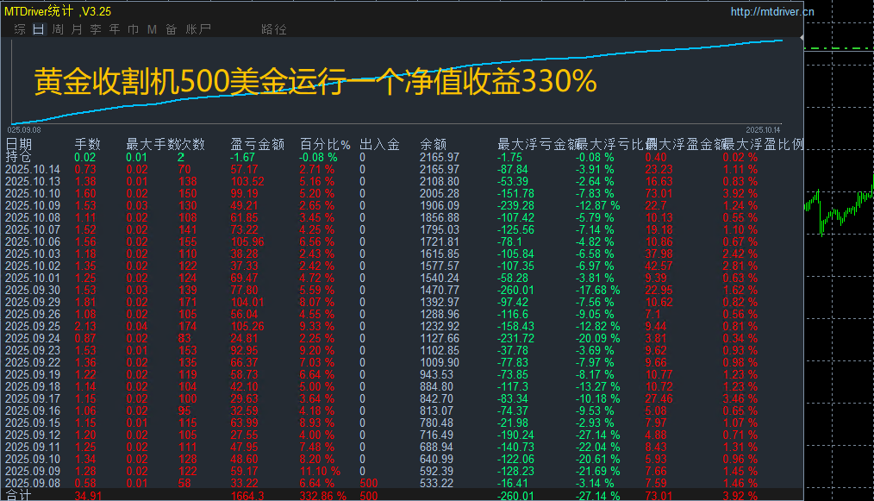Image resolution: width=874 pixels, height=501 pixels.
Task: Click the floating loss value -231.72
Action: point(515,338)
